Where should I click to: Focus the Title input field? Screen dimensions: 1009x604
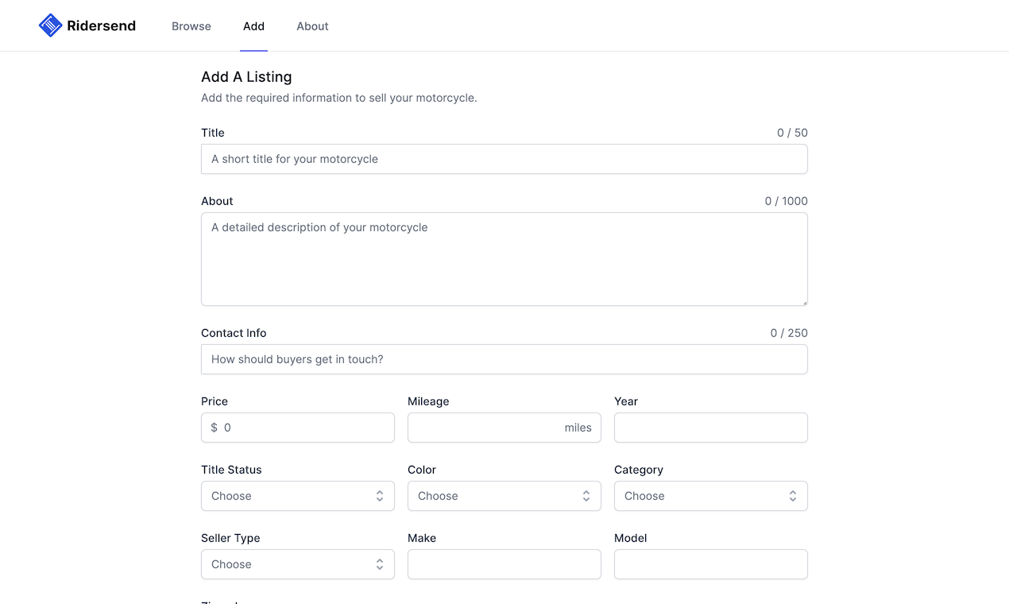504,159
